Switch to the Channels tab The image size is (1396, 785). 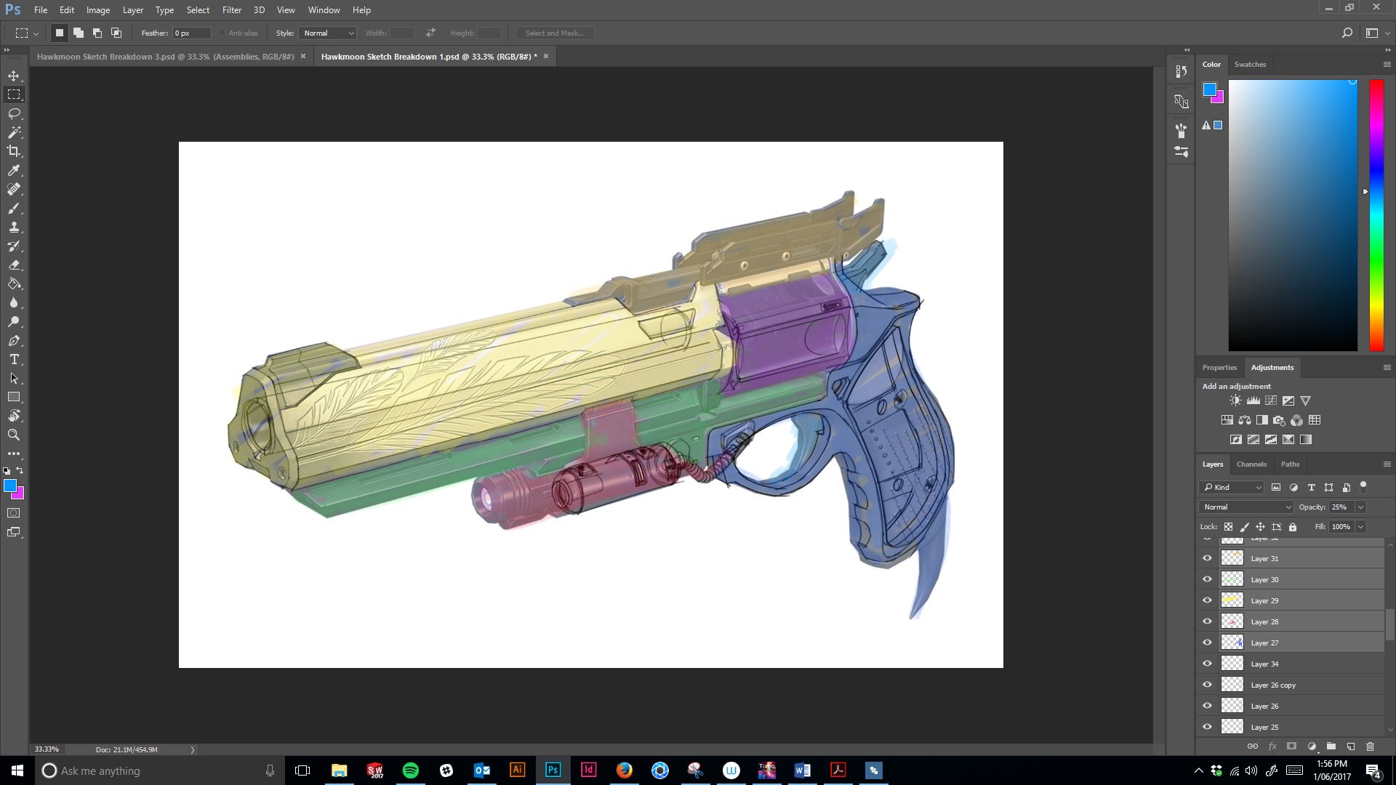(1251, 464)
